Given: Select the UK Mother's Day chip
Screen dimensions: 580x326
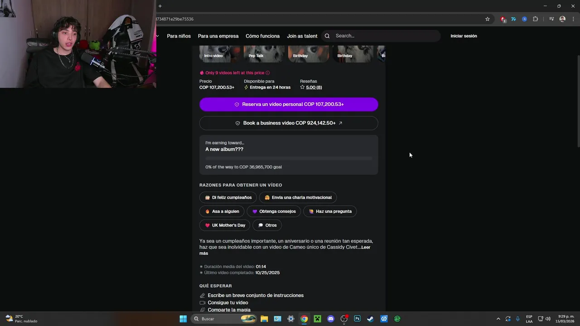Looking at the screenshot, I should click(x=225, y=225).
